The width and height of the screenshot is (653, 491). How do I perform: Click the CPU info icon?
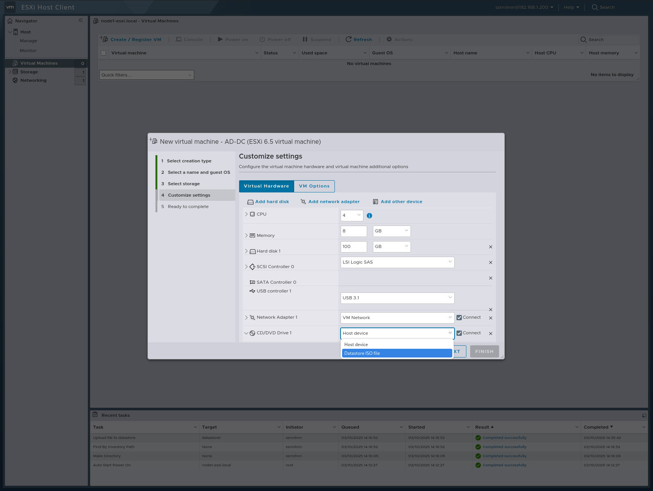tap(369, 216)
